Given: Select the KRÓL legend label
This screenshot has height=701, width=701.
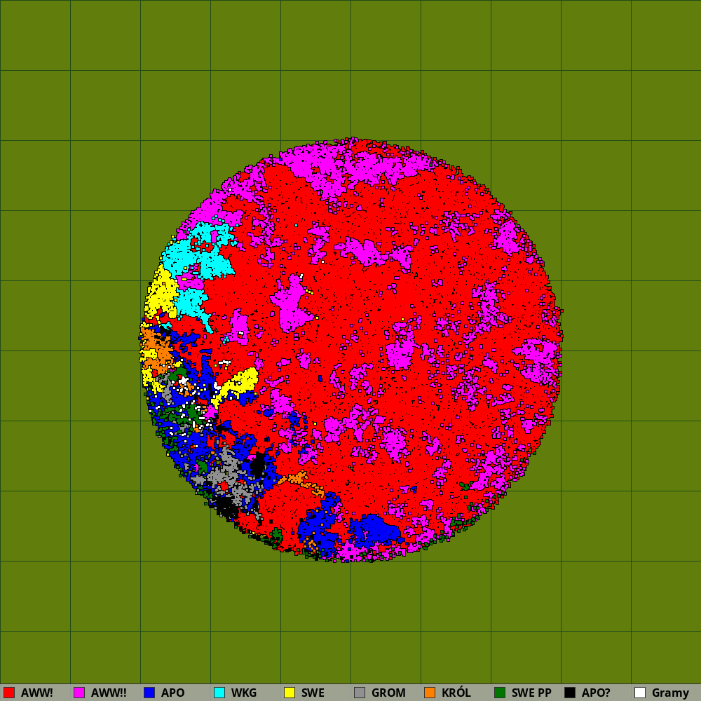Looking at the screenshot, I should tap(456, 692).
